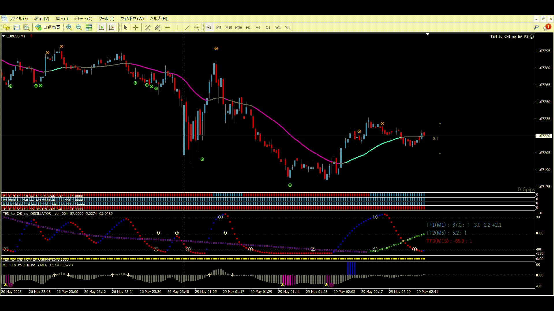
Task: Select the Fibonacci retracement tool
Action: 197,28
